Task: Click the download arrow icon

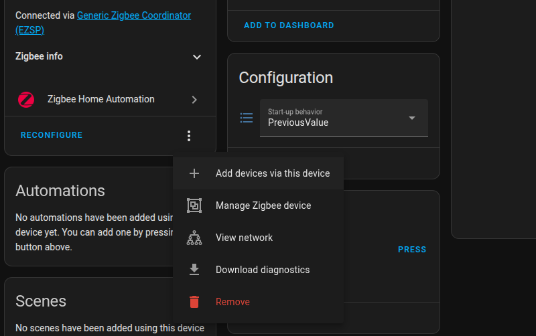Action: [194, 270]
